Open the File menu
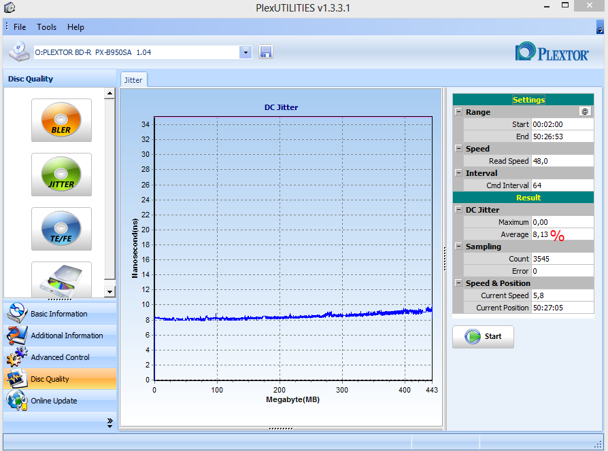Image resolution: width=608 pixels, height=451 pixels. (20, 27)
